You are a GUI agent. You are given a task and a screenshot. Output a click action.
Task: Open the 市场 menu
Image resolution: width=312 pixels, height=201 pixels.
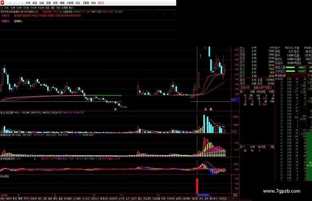coord(28,3)
